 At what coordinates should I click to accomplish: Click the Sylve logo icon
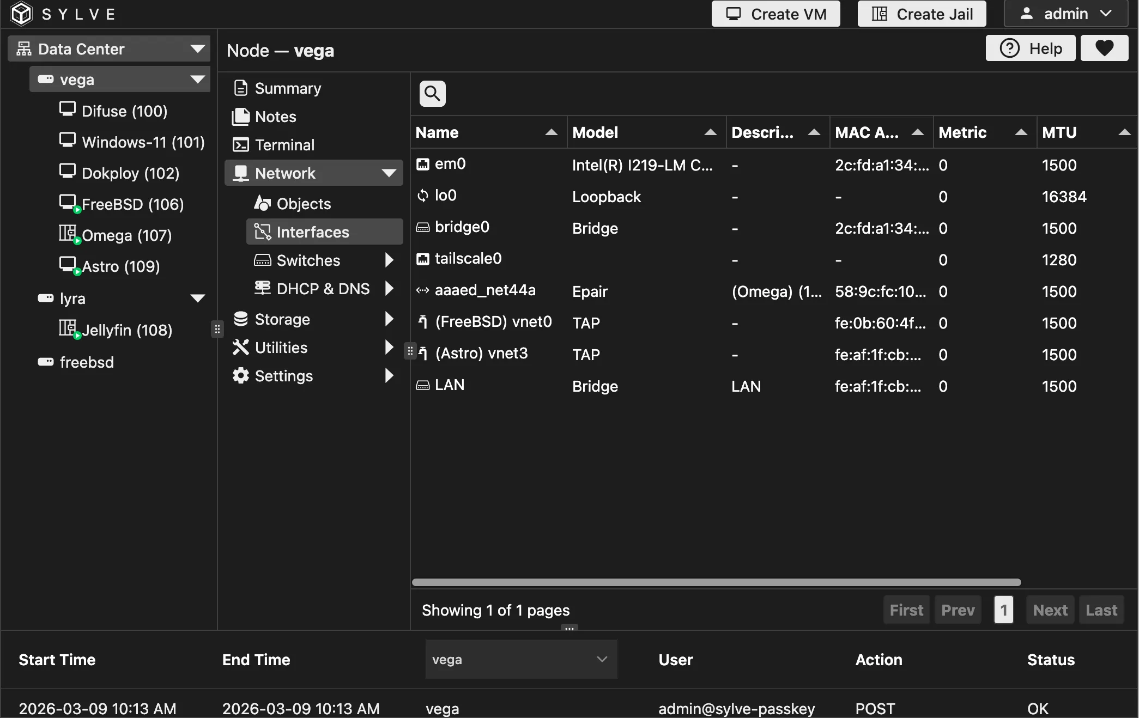[21, 14]
